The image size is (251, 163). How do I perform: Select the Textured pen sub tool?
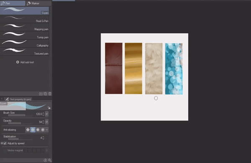point(25,51)
